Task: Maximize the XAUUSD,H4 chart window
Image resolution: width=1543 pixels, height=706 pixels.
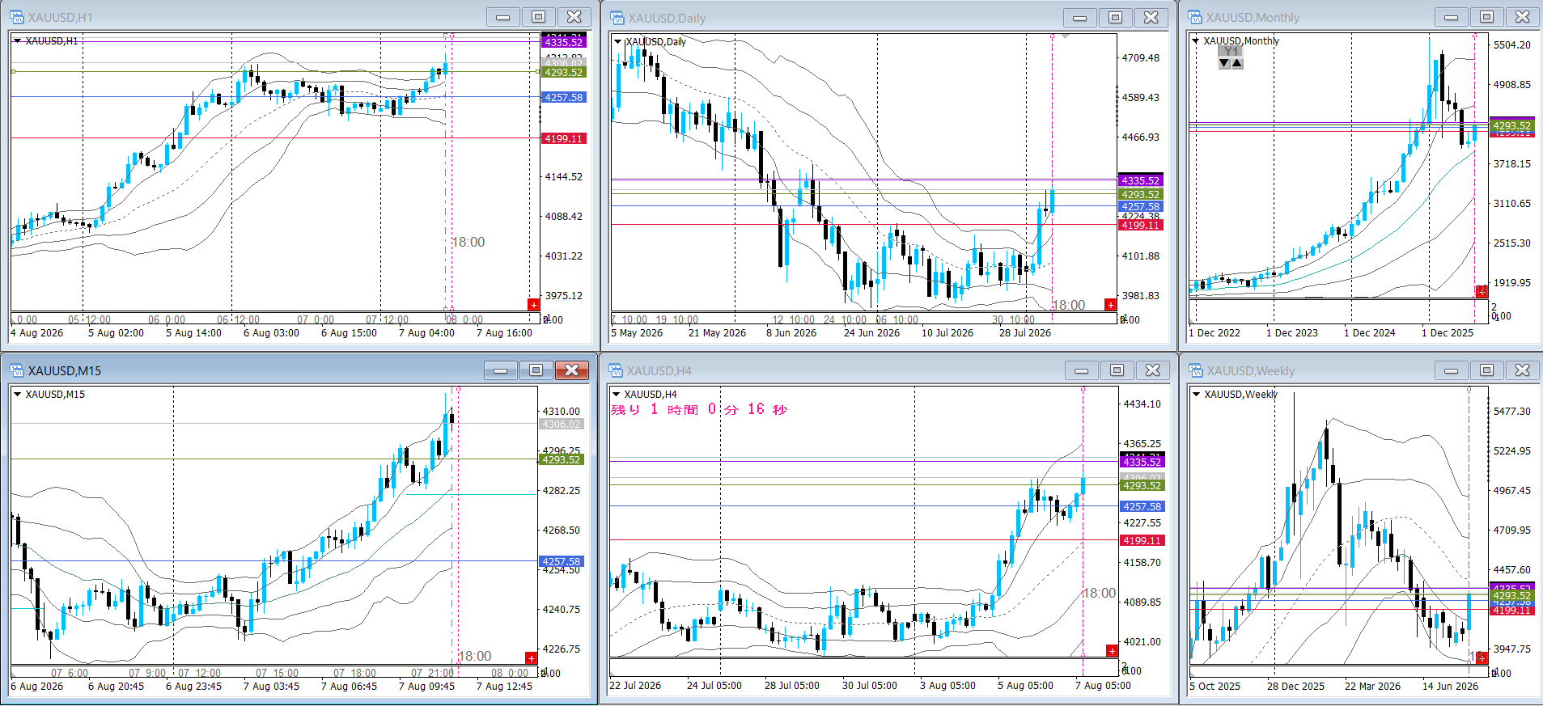Action: click(x=1117, y=370)
